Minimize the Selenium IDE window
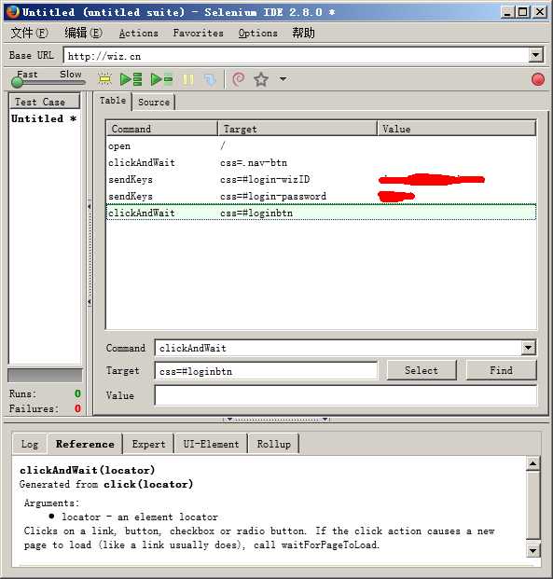The width and height of the screenshot is (553, 579). point(507,12)
